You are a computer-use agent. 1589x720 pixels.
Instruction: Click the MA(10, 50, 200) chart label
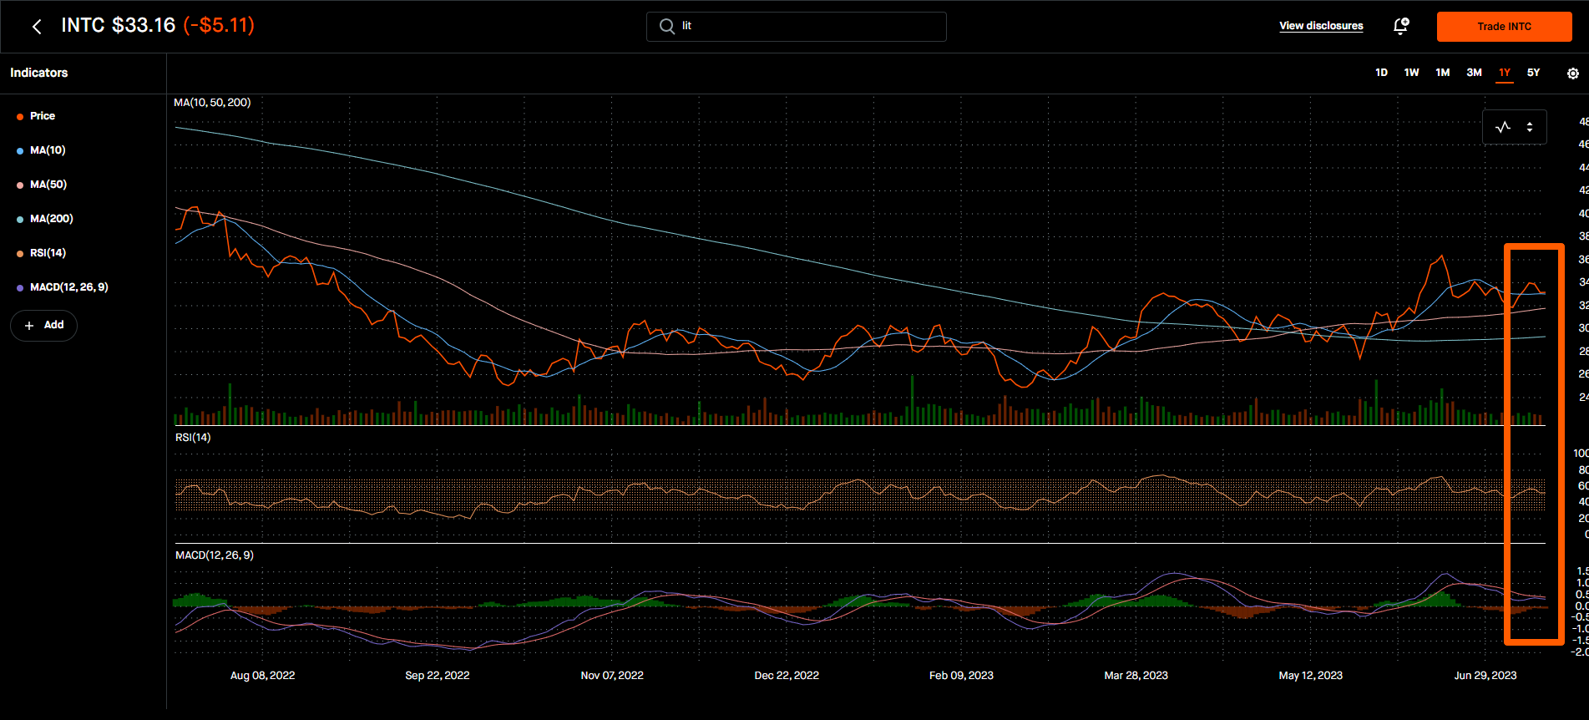[212, 103]
